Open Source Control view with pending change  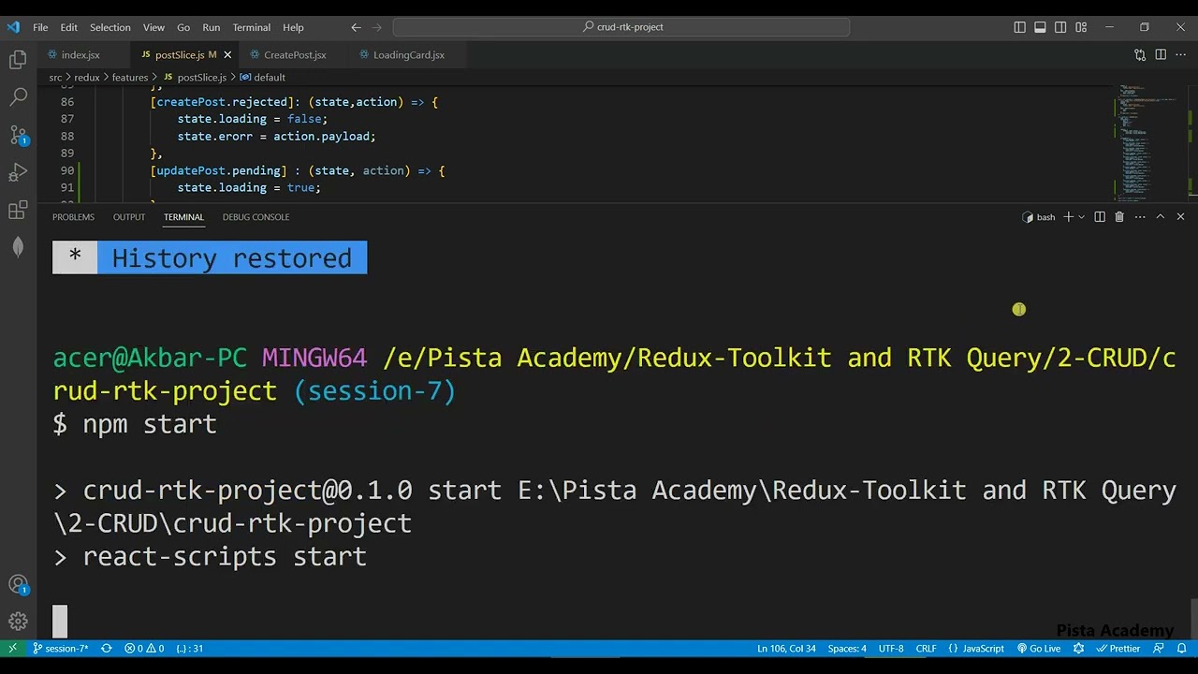(x=18, y=135)
